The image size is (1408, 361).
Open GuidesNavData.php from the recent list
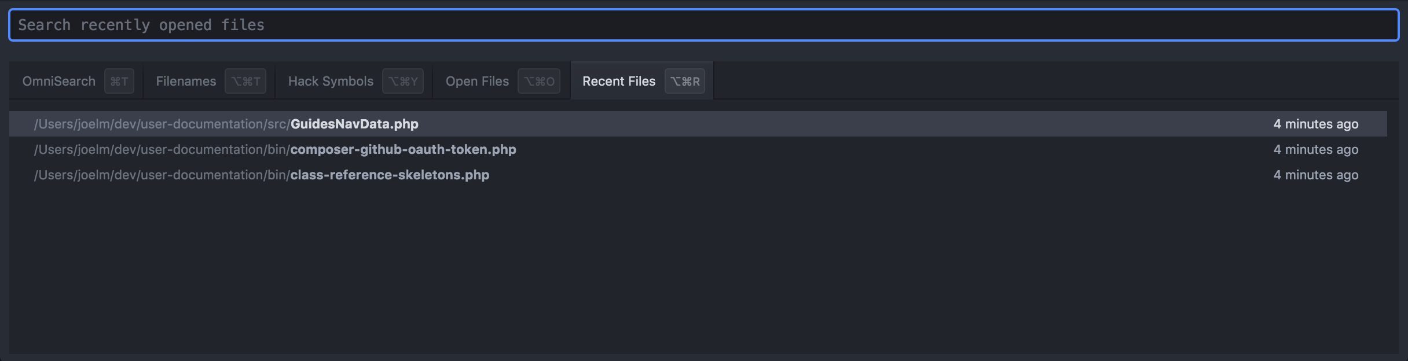(698, 124)
